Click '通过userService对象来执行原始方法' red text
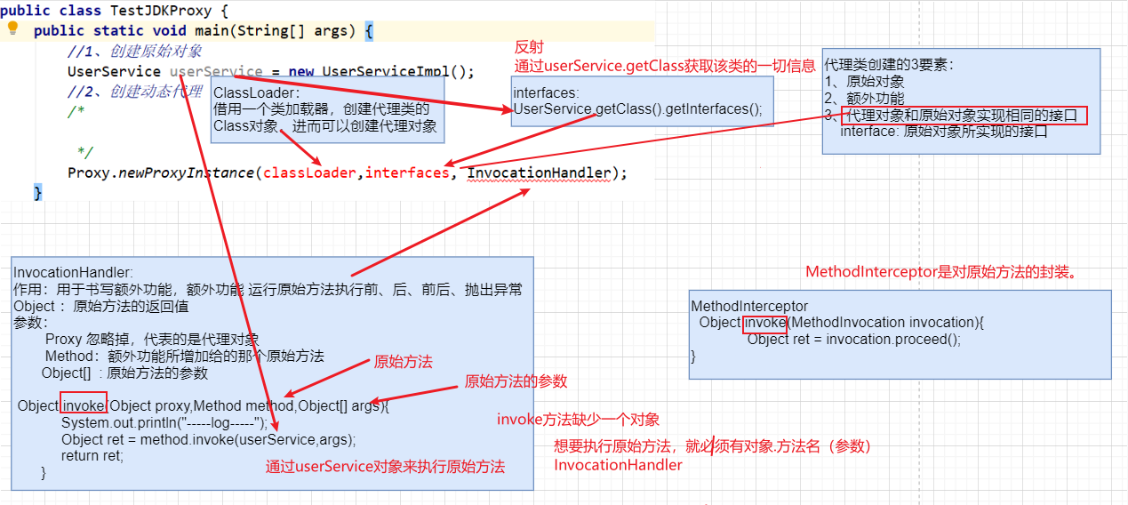Screen dimensions: 1128x505 385,467
